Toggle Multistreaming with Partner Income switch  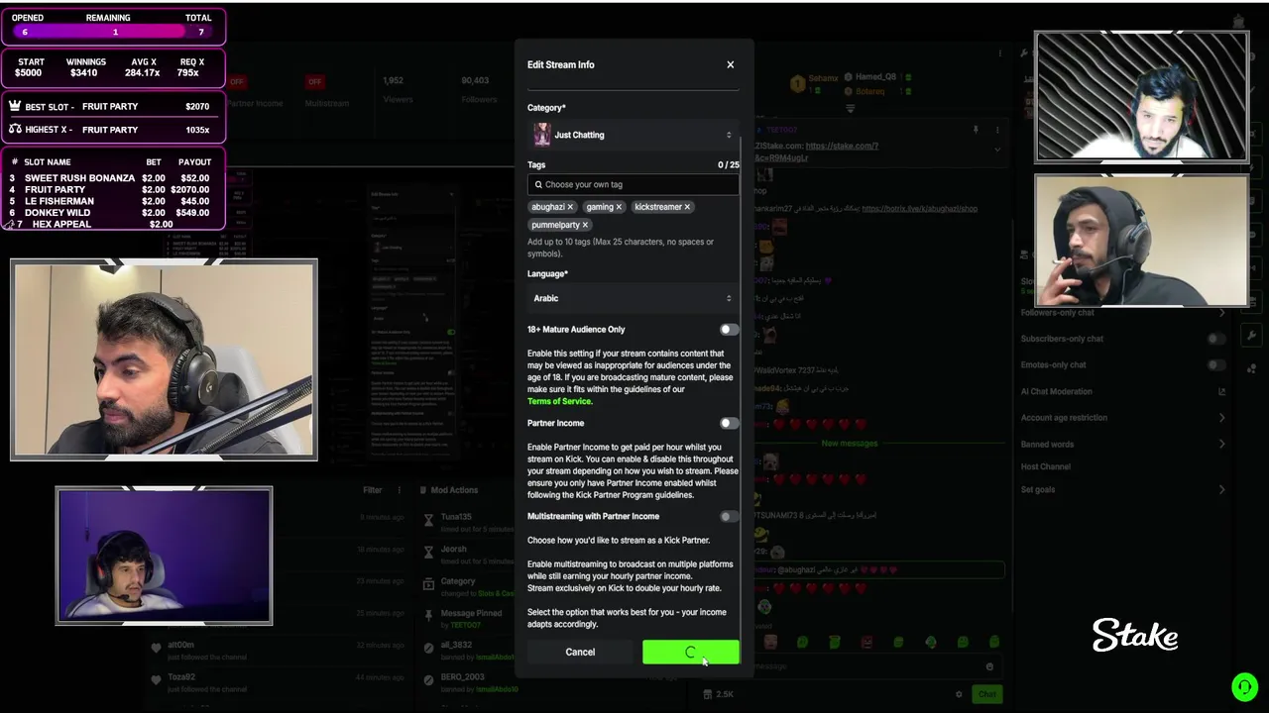[729, 516]
